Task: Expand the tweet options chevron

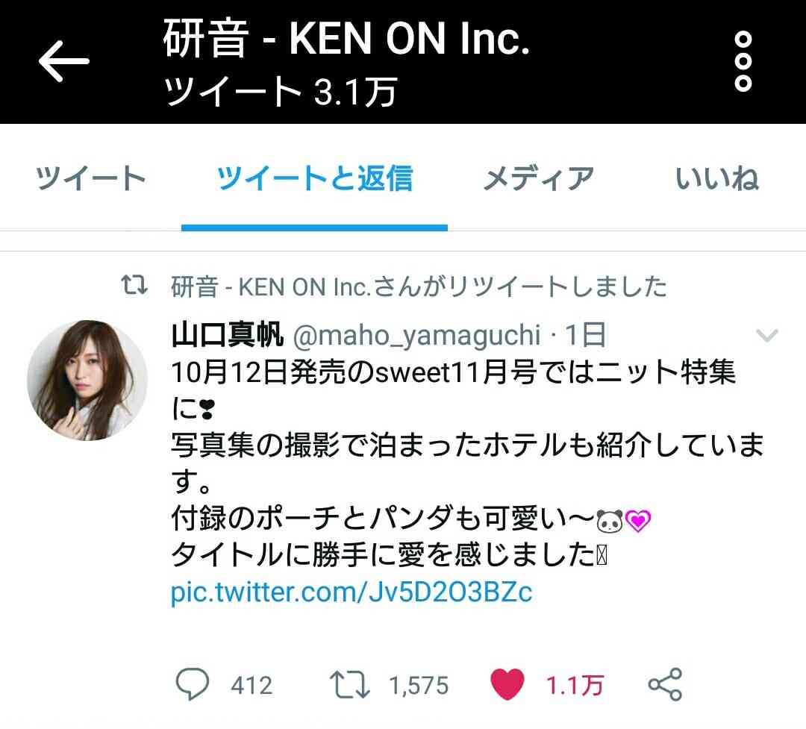Action: pyautogui.click(x=767, y=335)
